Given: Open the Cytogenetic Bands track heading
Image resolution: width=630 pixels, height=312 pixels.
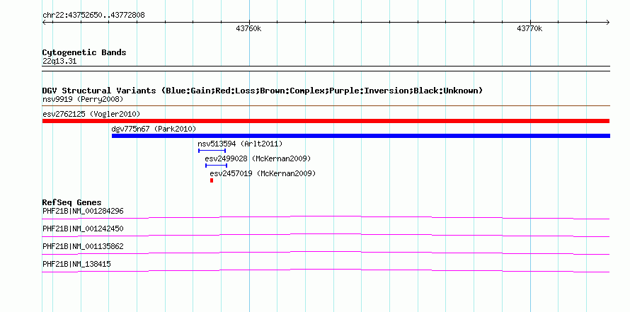Looking at the screenshot, I should tap(84, 52).
